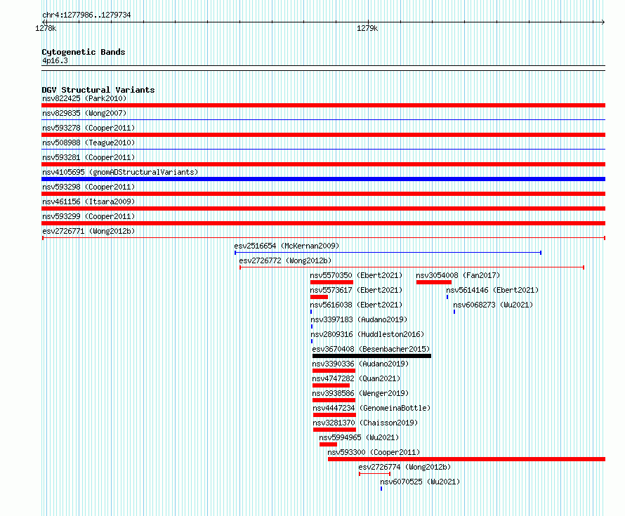Image resolution: width=625 pixels, height=516 pixels.
Task: Click esv2726771 (Wong2012b) label
Action: 88,231
